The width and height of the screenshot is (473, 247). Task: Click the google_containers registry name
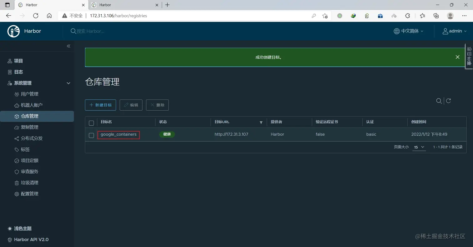click(x=119, y=134)
